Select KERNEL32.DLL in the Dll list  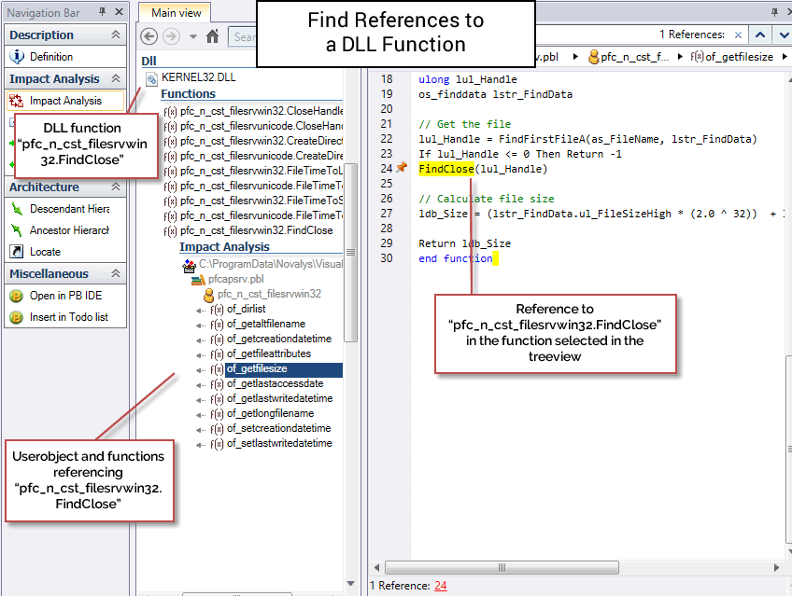pos(198,77)
